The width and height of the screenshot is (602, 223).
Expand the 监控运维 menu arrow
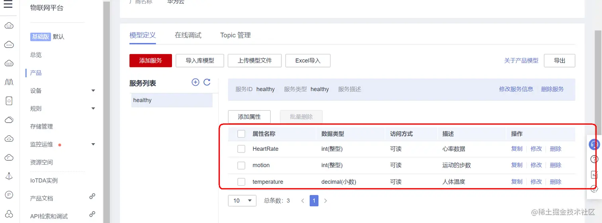coord(93,144)
